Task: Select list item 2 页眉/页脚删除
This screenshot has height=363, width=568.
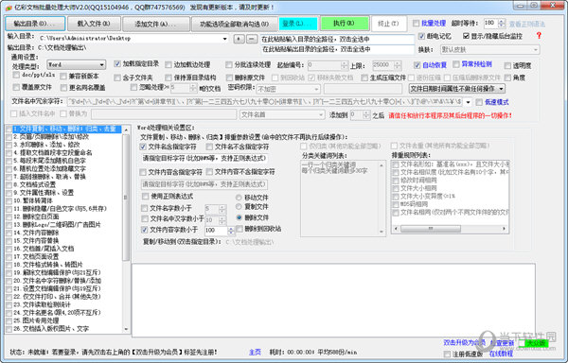Action: pos(51,137)
